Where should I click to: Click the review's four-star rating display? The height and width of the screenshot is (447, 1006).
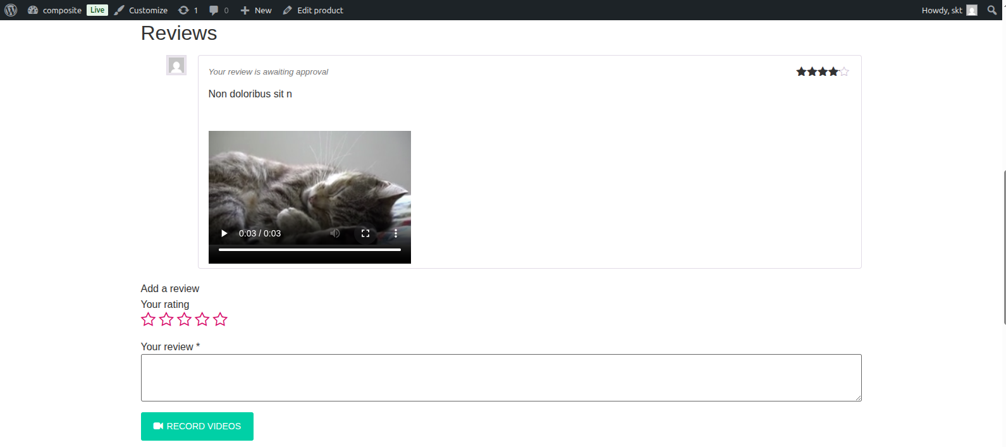coord(822,71)
